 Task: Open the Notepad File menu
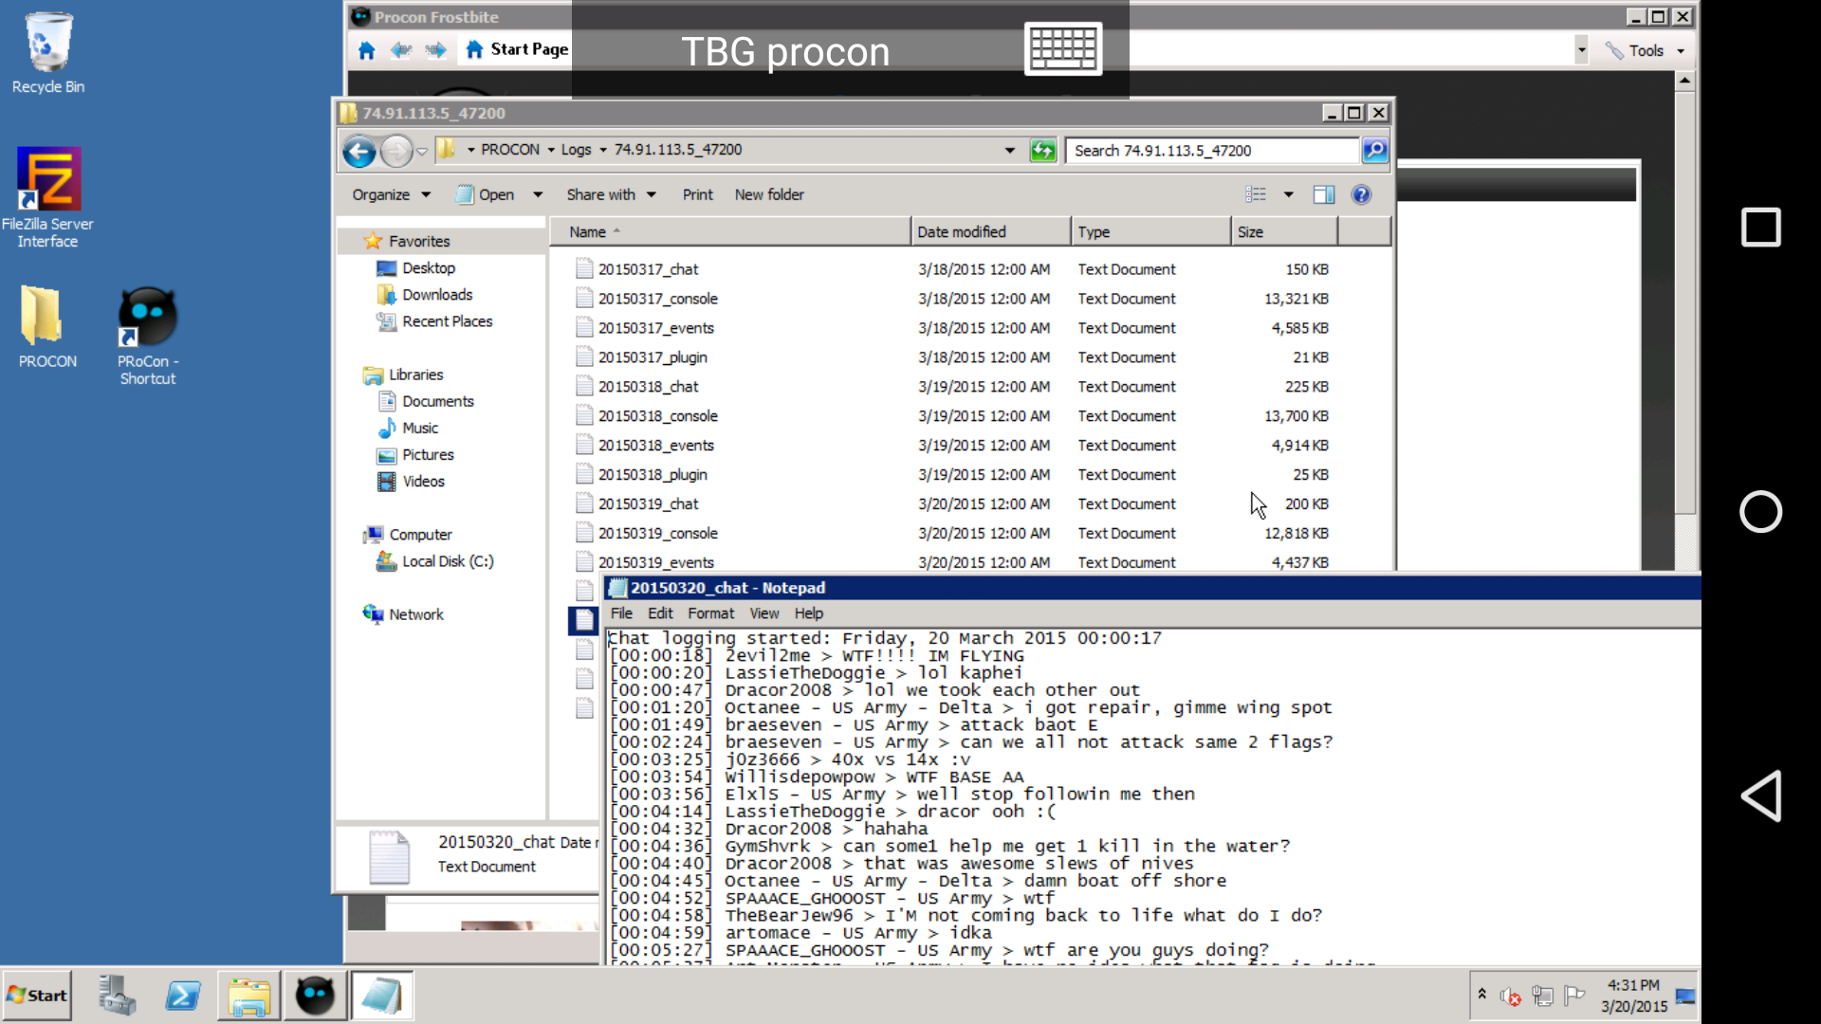point(621,613)
